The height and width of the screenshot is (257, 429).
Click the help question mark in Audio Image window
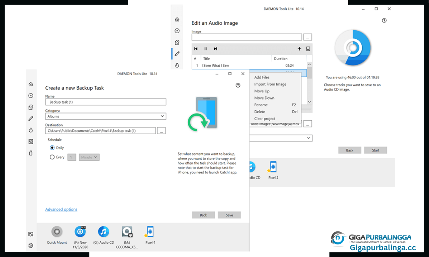(x=384, y=20)
